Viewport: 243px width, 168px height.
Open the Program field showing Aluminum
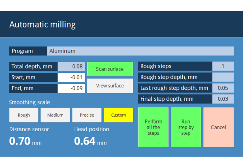click(x=141, y=51)
